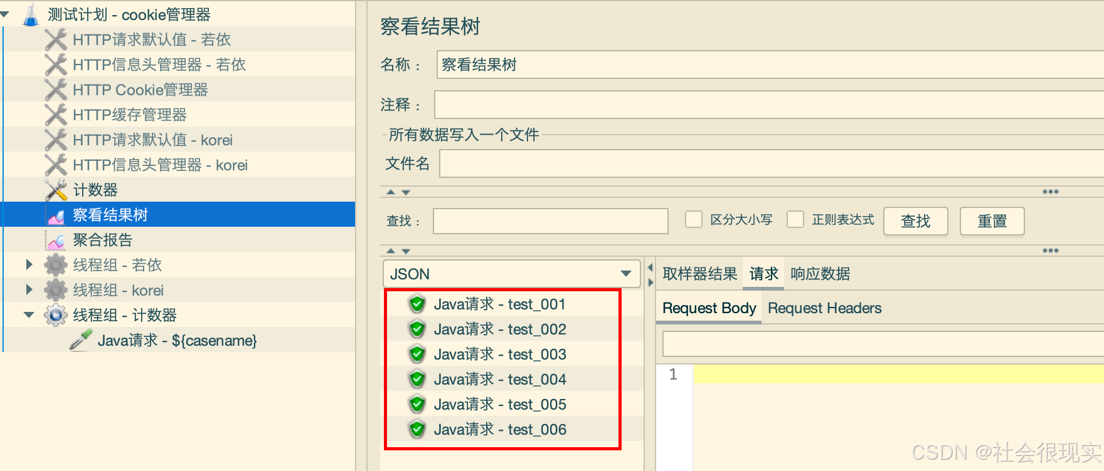Click the 文件名 filename input field
This screenshot has width=1104, height=471.
772,163
